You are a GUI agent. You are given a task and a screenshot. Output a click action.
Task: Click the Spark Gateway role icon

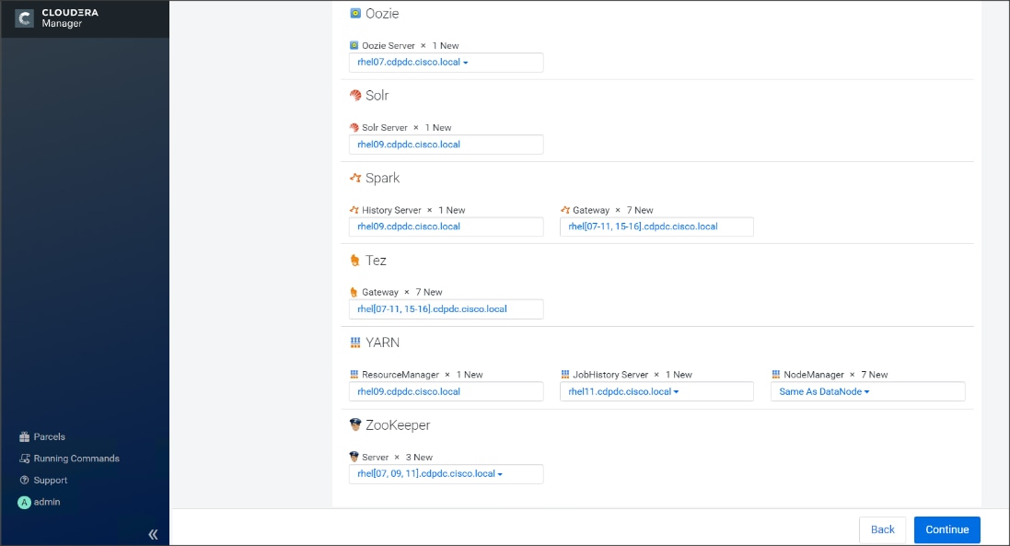pos(565,210)
